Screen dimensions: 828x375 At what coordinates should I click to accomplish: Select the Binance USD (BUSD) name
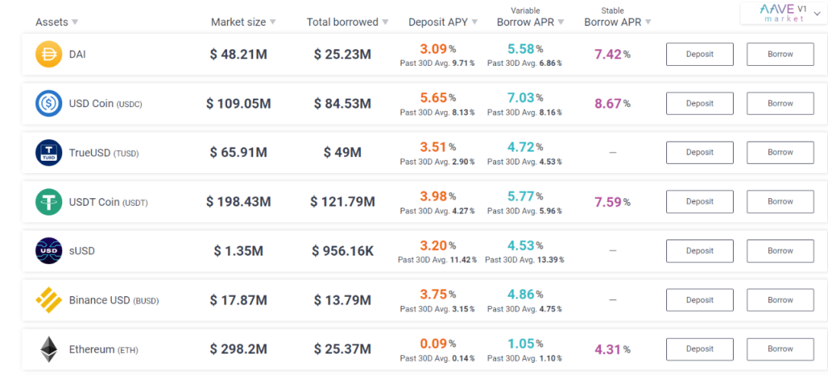coord(114,301)
